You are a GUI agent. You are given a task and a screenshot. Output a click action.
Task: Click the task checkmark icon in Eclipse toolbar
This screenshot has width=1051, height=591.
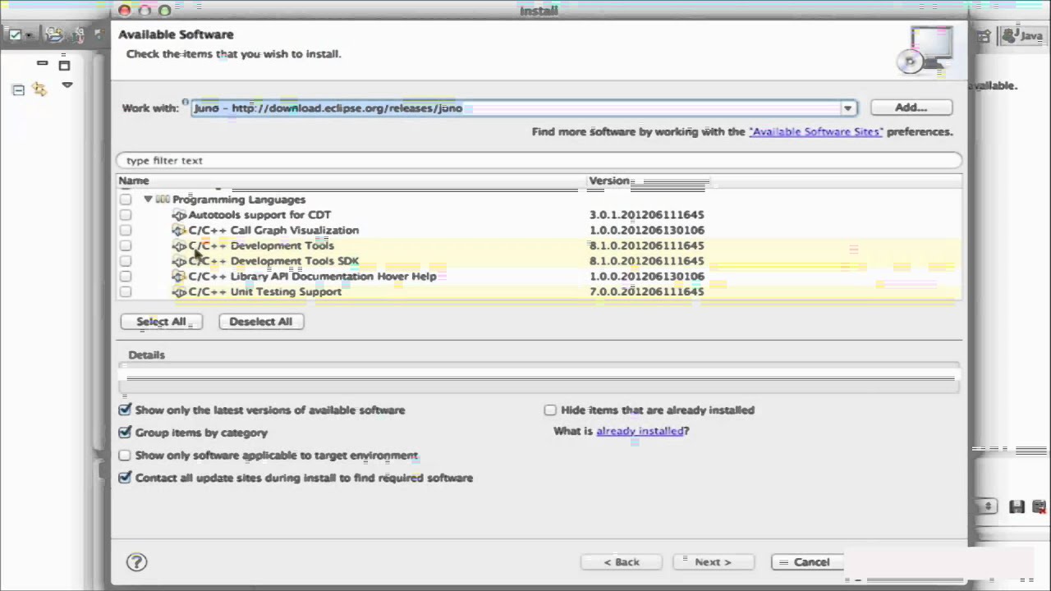(15, 34)
